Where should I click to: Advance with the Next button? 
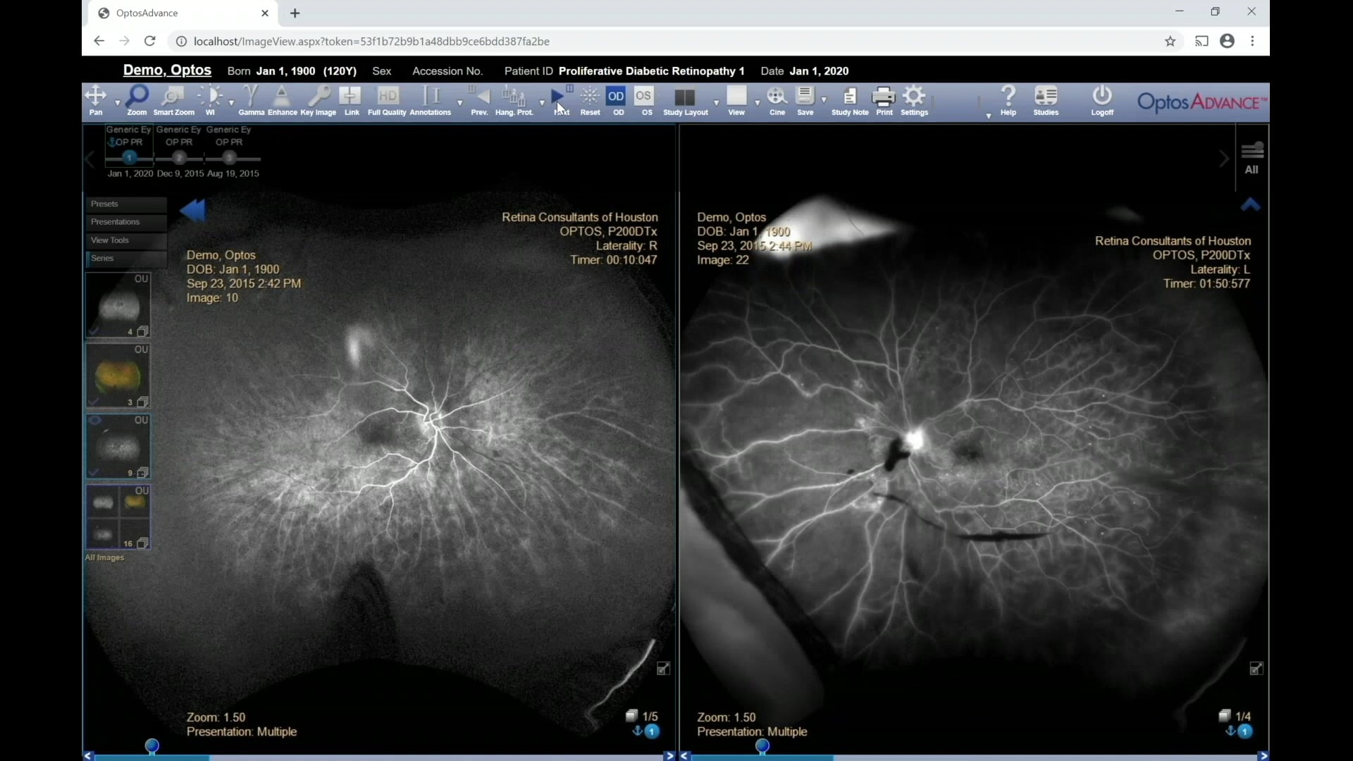pyautogui.click(x=561, y=101)
